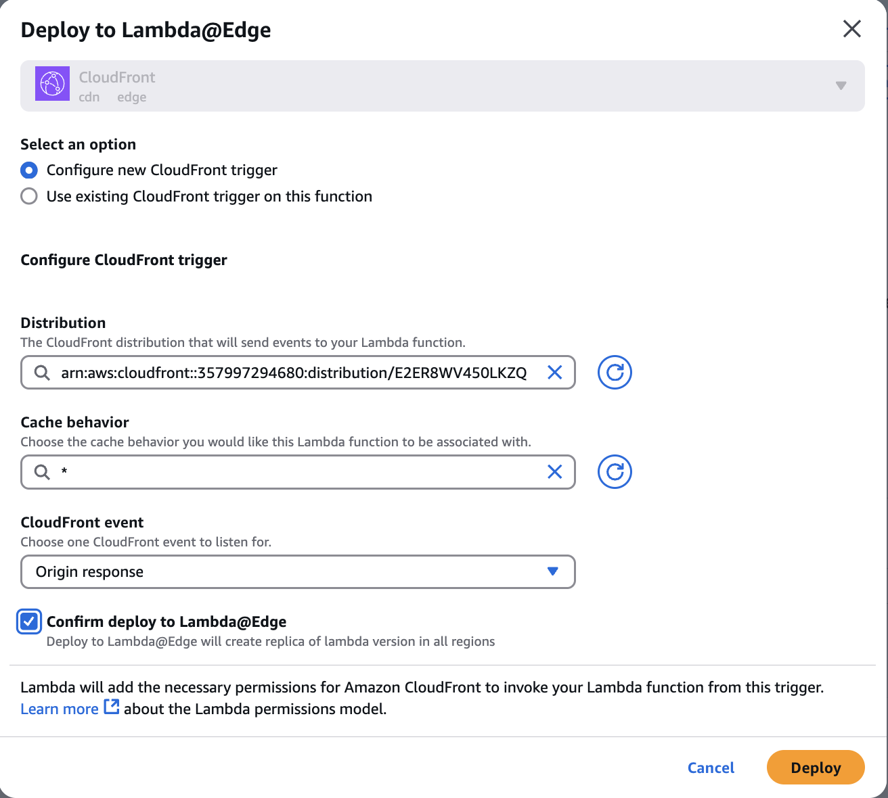Select Configure new CloudFront trigger option
The height and width of the screenshot is (798, 888).
(29, 170)
